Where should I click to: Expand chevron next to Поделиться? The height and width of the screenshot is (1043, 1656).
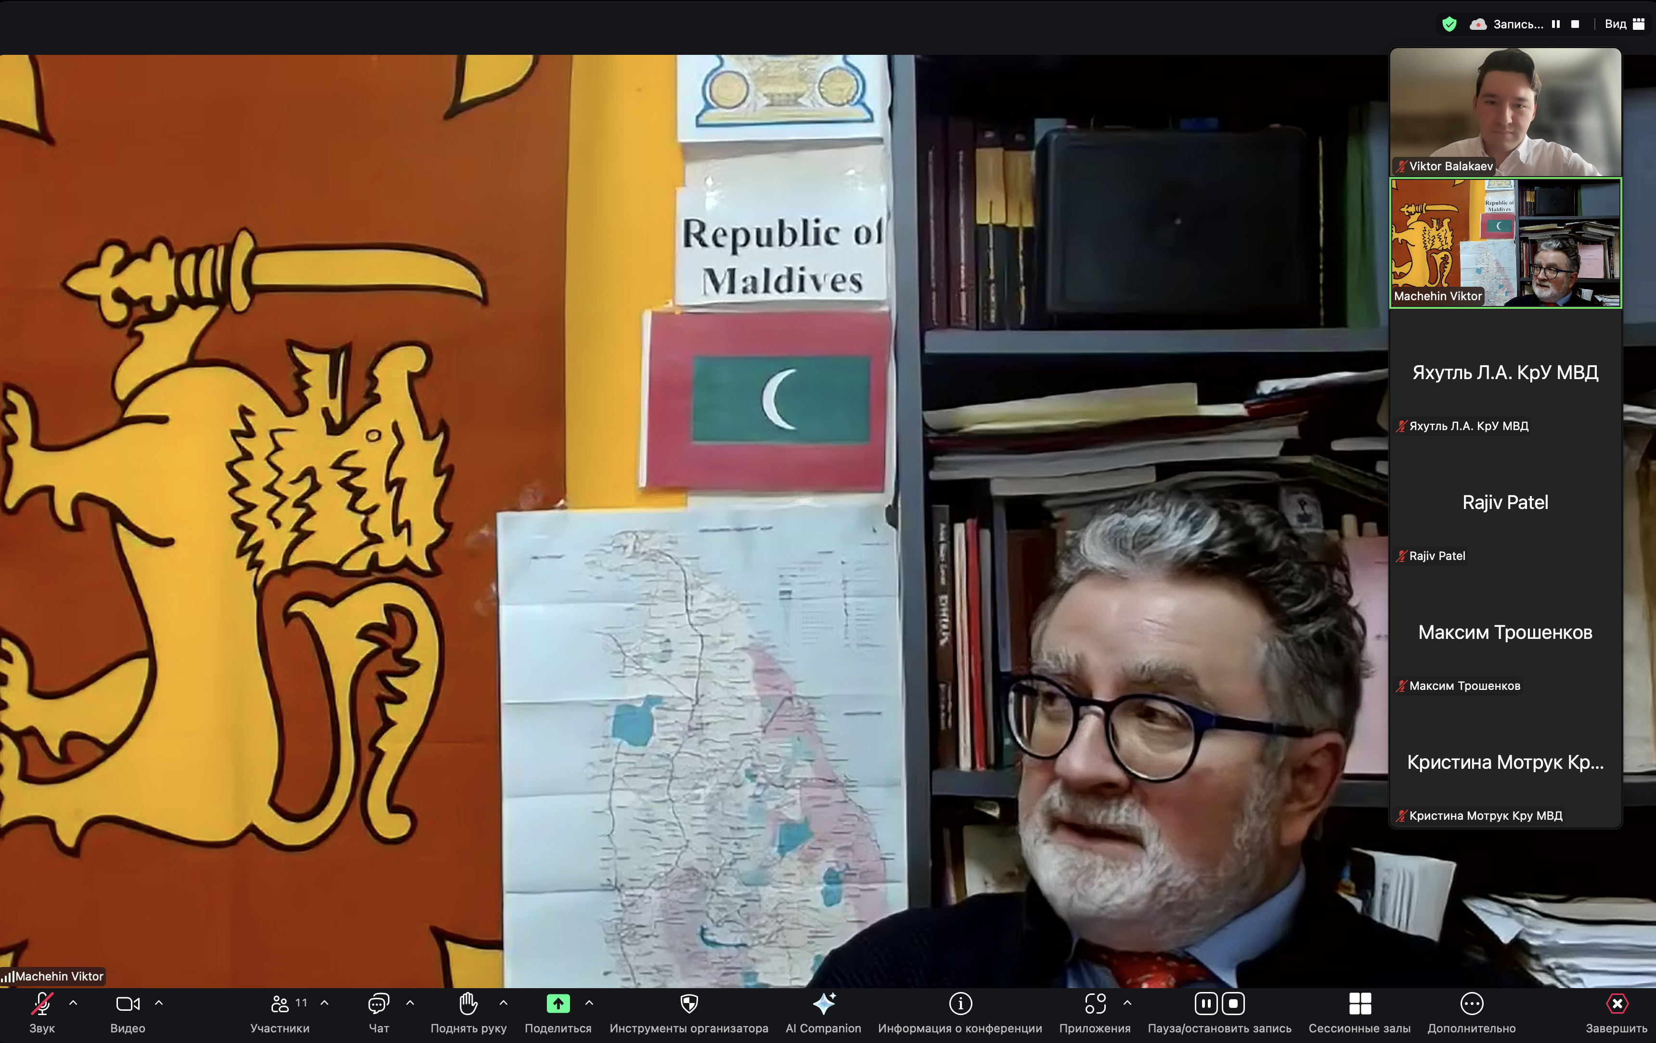click(589, 1003)
